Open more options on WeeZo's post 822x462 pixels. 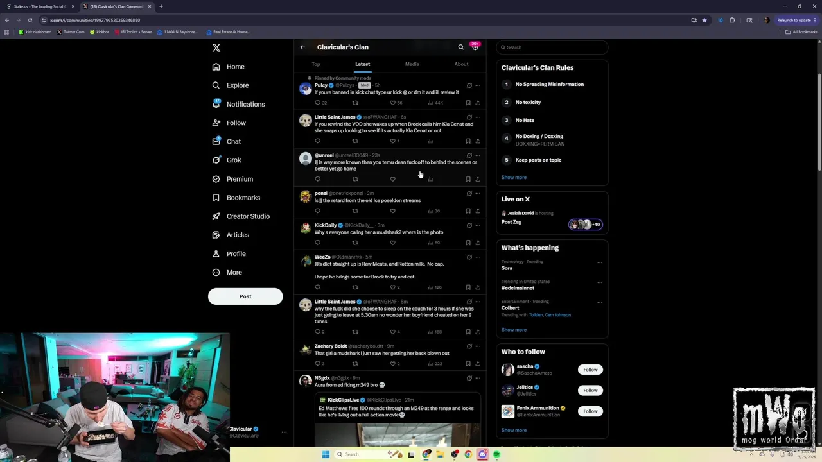tap(478, 257)
